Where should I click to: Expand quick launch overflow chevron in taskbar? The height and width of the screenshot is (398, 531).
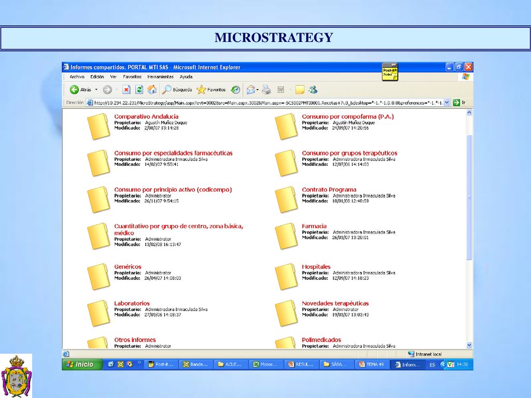click(139, 363)
